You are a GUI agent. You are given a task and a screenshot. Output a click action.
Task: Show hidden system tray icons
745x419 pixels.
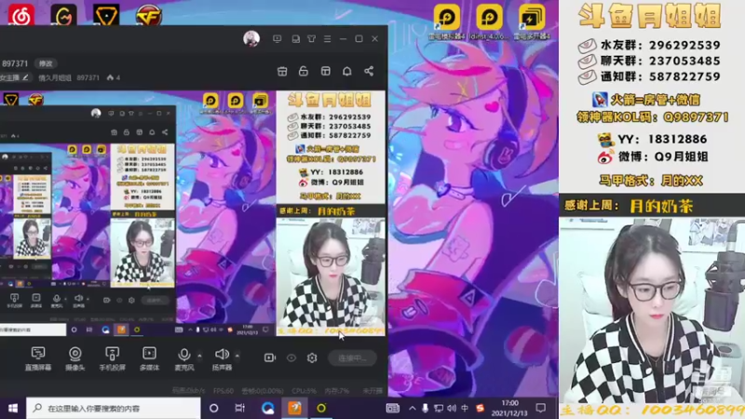[x=412, y=408]
